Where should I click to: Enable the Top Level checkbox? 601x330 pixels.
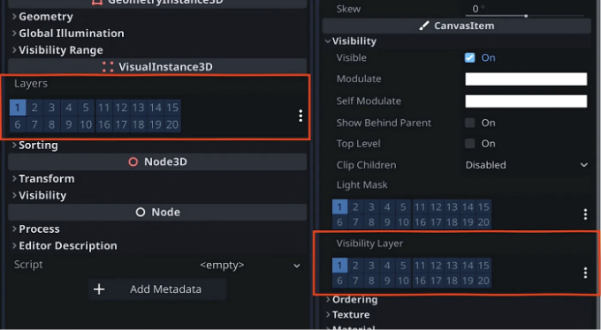tap(469, 144)
